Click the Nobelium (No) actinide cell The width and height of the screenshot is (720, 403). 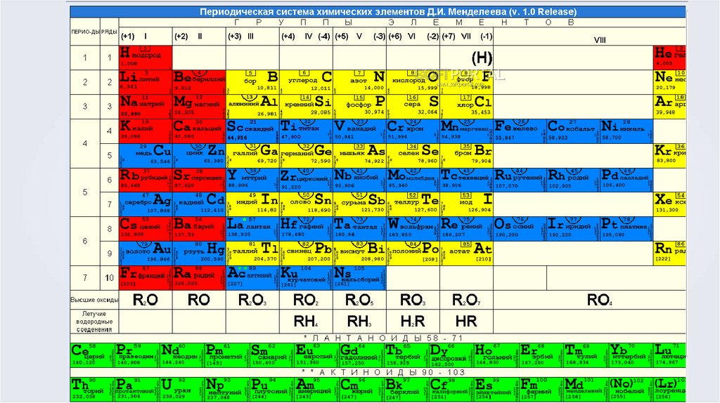click(x=629, y=388)
